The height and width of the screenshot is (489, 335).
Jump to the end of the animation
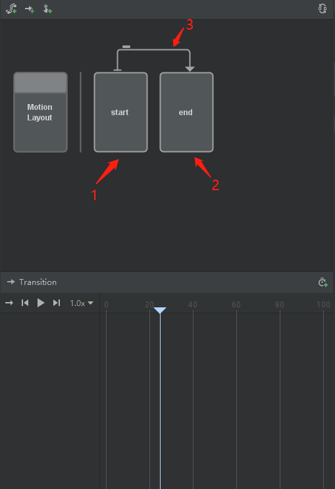click(x=57, y=303)
